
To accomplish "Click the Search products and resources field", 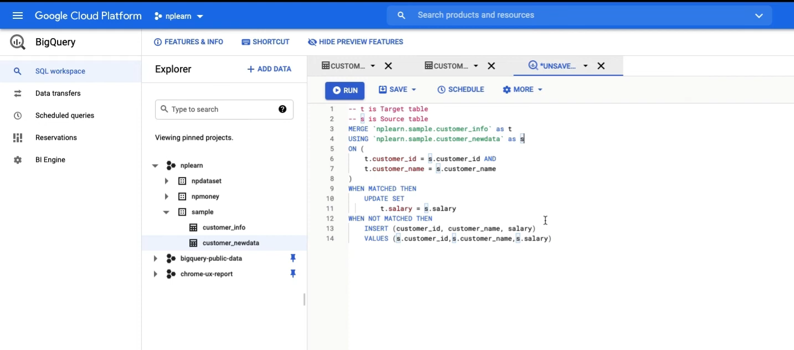I will [579, 15].
